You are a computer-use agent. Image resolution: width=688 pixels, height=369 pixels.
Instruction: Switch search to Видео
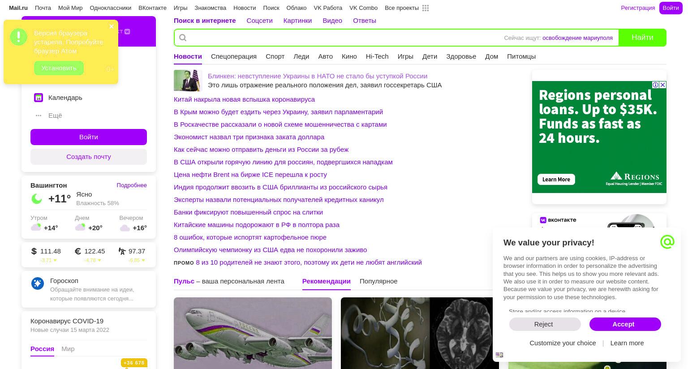(332, 21)
